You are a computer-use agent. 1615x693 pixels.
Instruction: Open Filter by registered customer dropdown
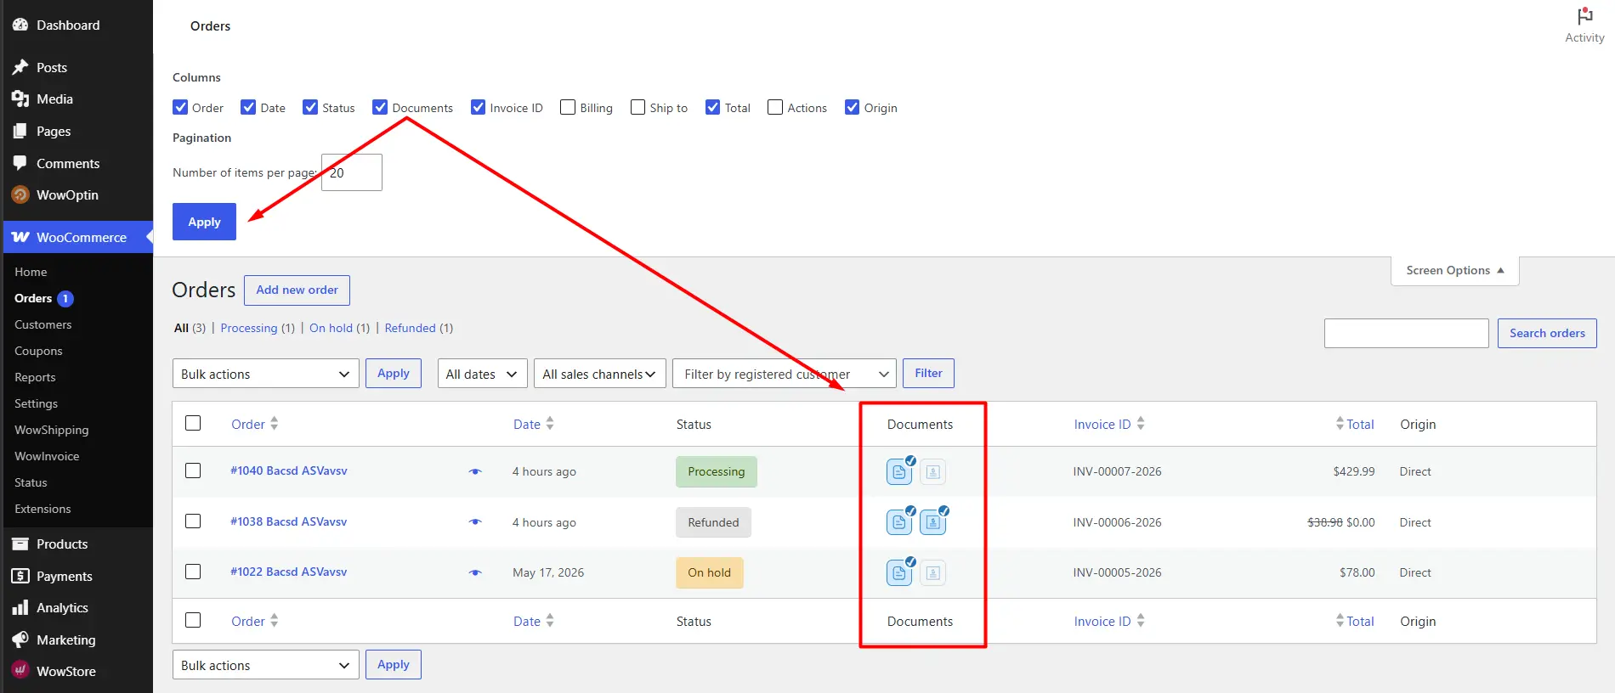coord(784,374)
